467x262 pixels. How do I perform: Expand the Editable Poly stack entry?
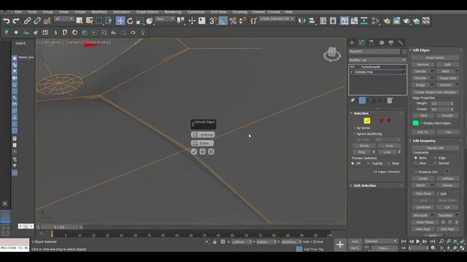352,72
